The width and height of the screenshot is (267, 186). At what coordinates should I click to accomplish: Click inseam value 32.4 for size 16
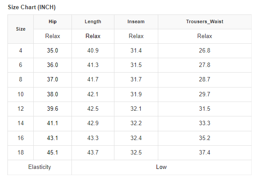[136, 138]
